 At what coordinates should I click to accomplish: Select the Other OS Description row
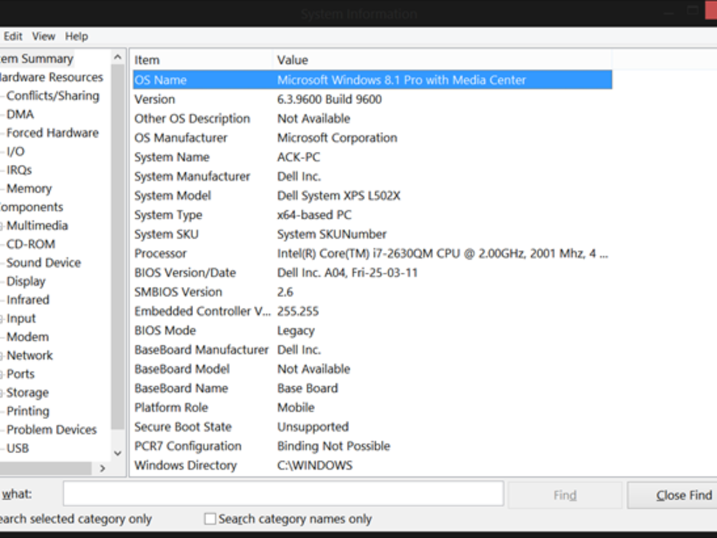tap(372, 118)
